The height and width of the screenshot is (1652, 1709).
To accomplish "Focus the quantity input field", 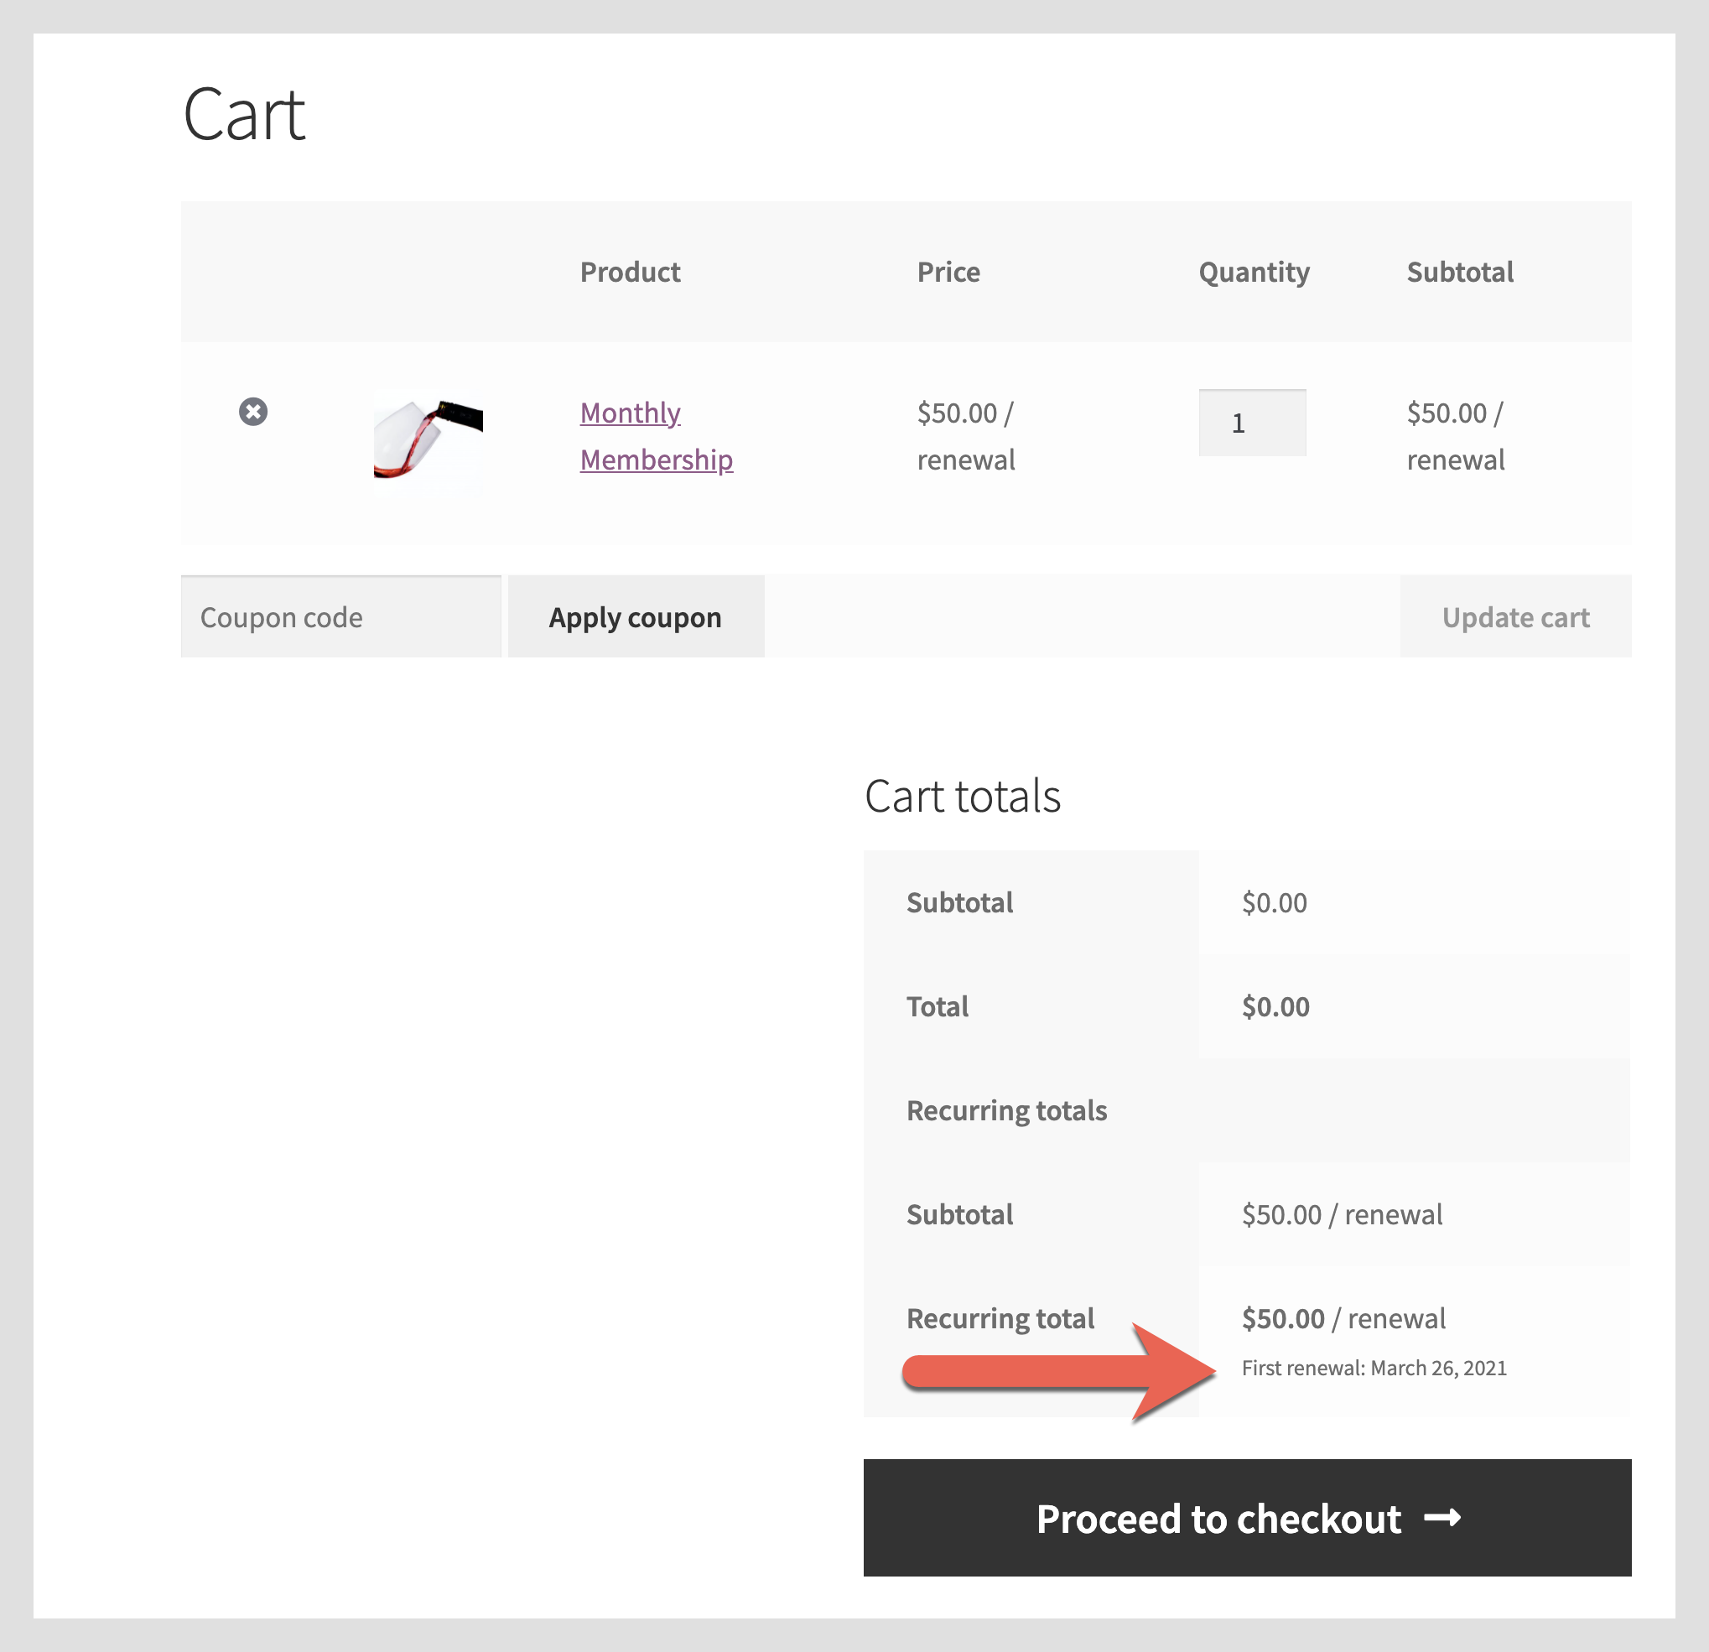I will click(1251, 423).
